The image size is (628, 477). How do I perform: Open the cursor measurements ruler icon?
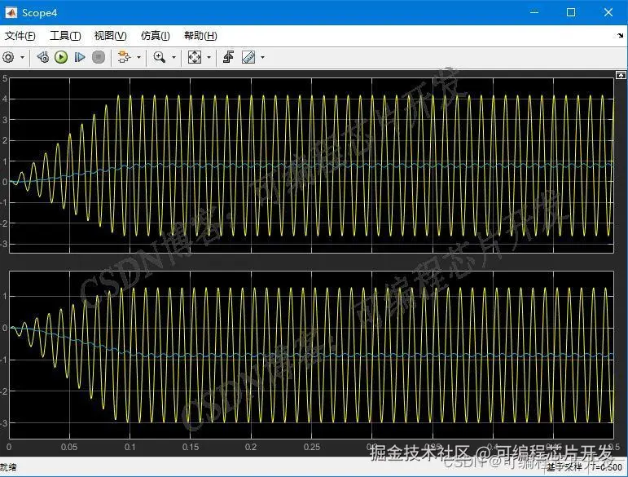click(248, 57)
